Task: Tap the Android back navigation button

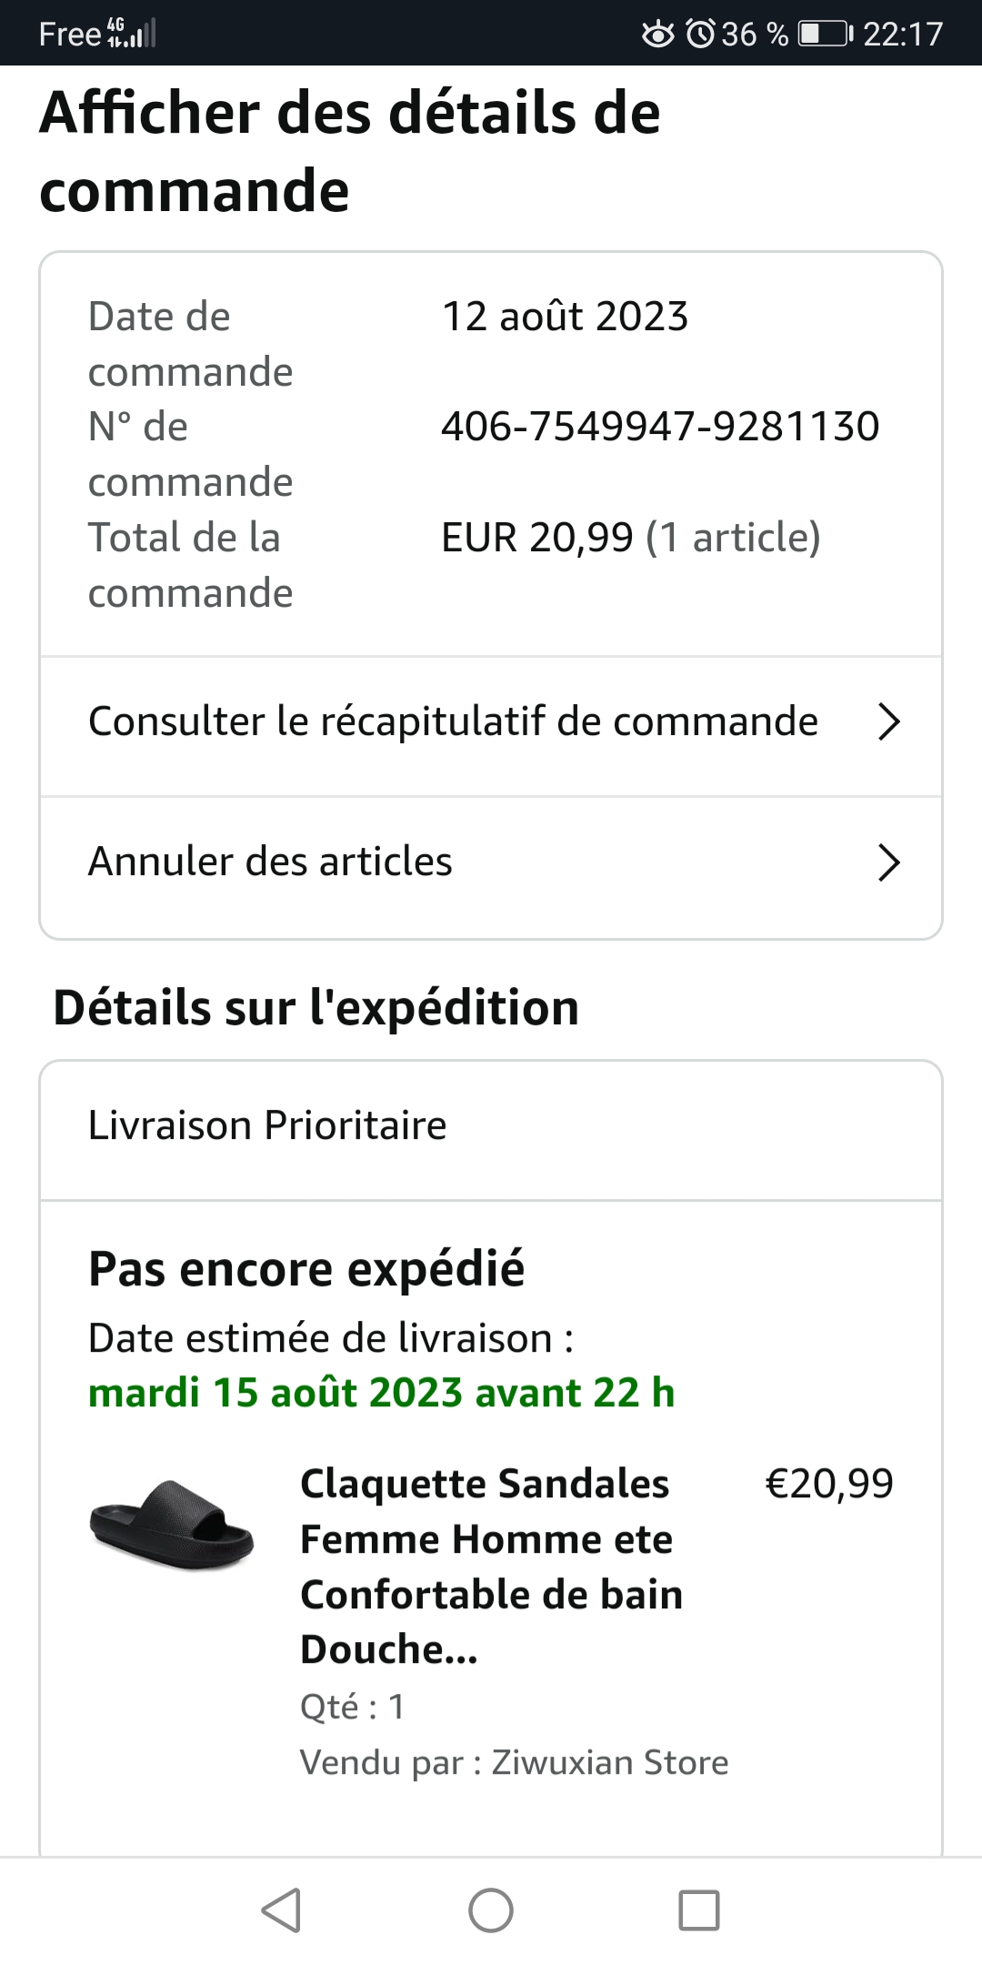Action: (281, 1910)
